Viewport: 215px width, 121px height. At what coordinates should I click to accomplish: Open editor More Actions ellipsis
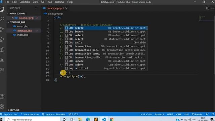[213, 8]
